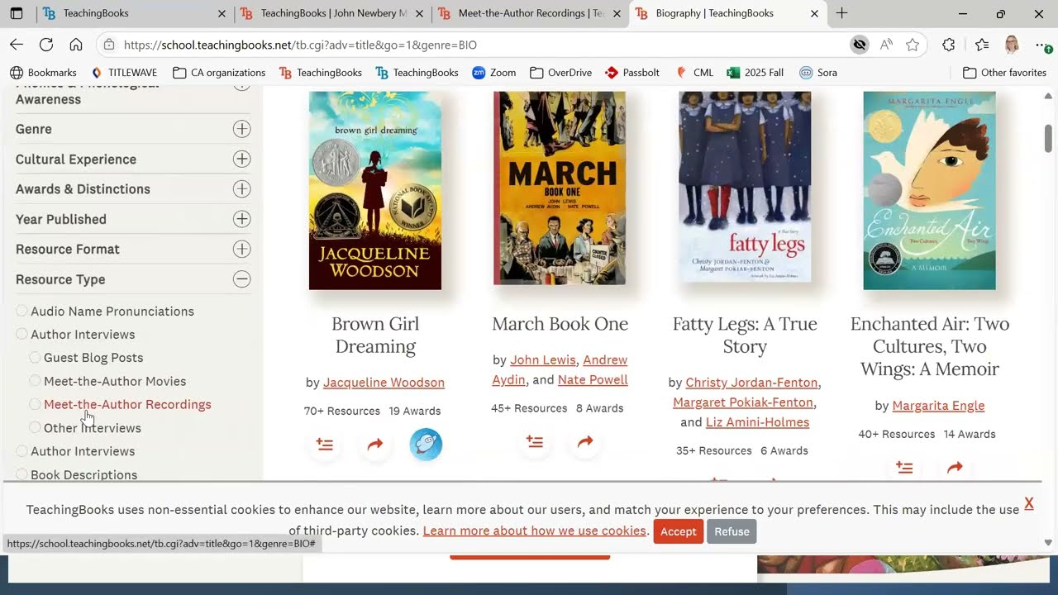Open author Margarita Engle's page
This screenshot has height=595, width=1058.
click(x=938, y=405)
